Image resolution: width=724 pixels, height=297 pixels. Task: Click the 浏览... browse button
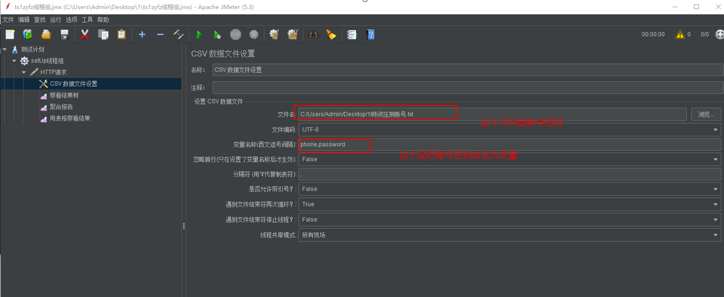pos(706,114)
